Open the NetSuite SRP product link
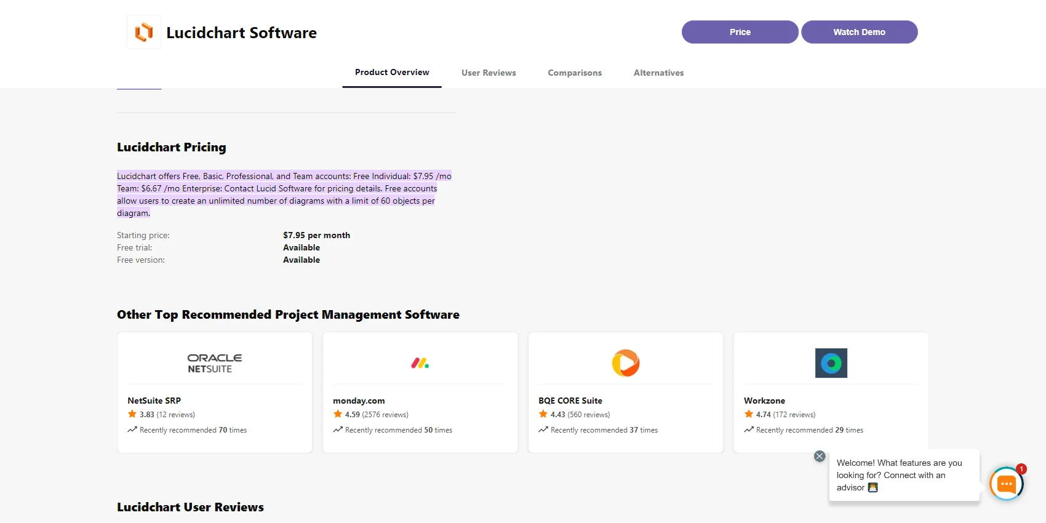This screenshot has width=1046, height=523. [154, 401]
